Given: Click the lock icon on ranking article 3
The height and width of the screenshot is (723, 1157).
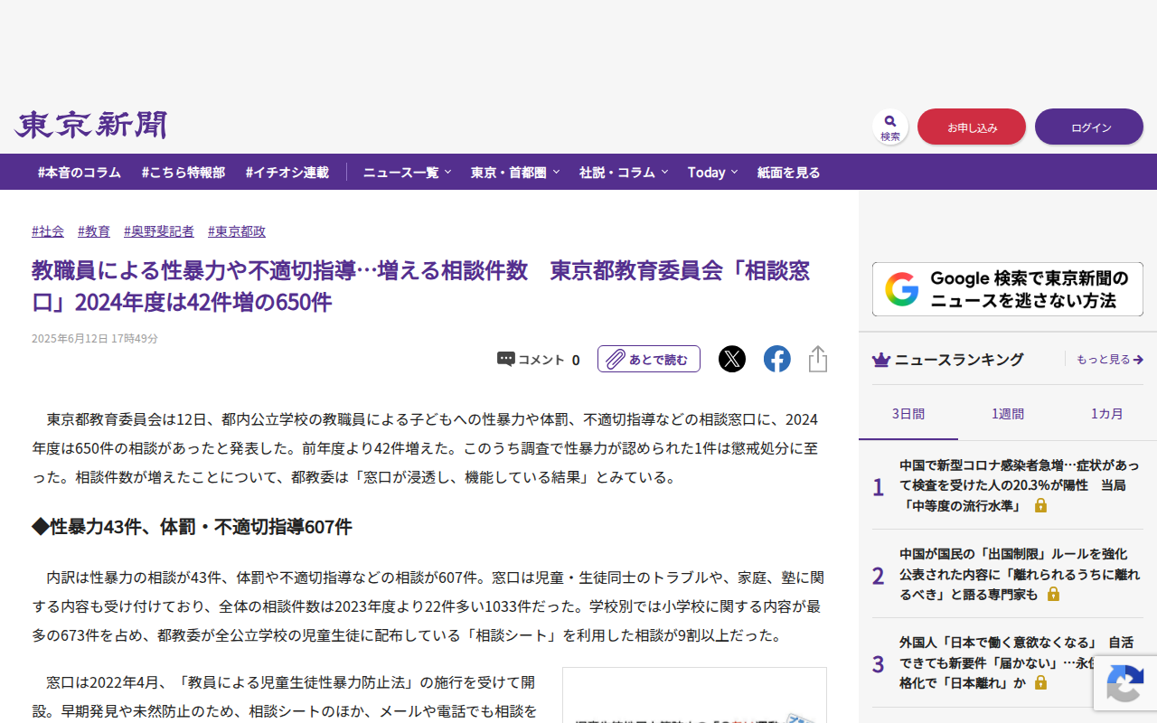Looking at the screenshot, I should (1040, 682).
